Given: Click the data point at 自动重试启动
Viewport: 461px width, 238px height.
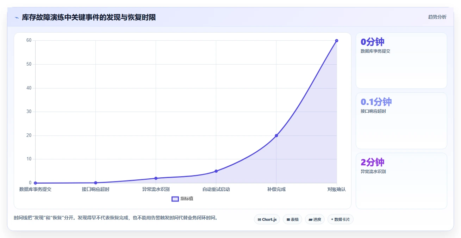Looking at the screenshot, I should tap(216, 171).
